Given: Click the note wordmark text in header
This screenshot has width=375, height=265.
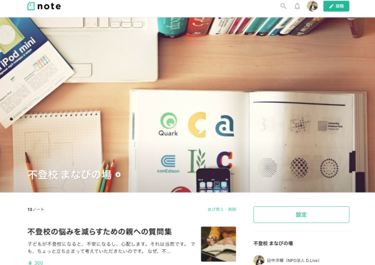Looking at the screenshot, I should coord(49,6).
